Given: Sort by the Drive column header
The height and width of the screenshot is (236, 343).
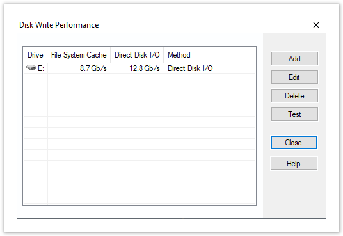Looking at the screenshot, I should [x=35, y=54].
